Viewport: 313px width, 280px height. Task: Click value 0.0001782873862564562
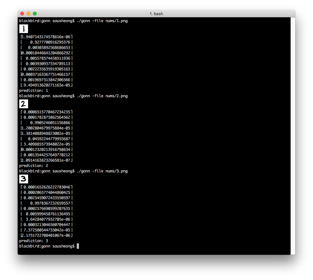click(x=47, y=117)
